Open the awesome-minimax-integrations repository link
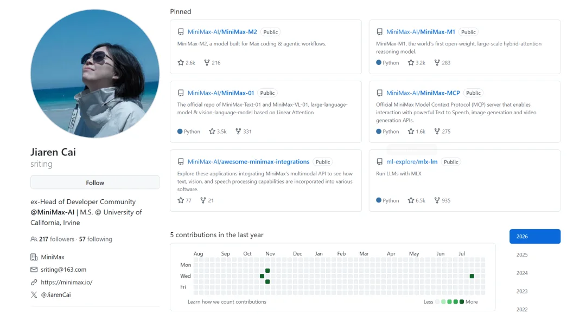This screenshot has width=586, height=314. (249, 161)
